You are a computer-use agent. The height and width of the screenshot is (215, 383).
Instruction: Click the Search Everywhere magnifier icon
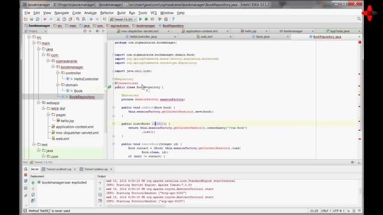(x=359, y=19)
